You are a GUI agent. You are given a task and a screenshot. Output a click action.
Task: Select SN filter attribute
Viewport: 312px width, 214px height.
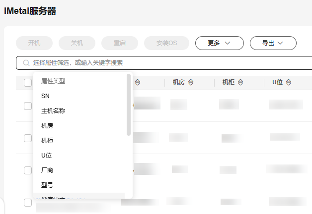click(80, 96)
